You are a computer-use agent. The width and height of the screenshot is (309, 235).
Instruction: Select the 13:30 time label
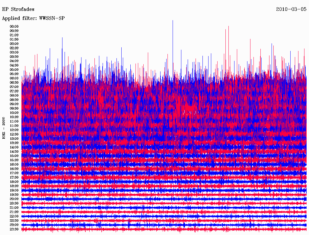[x=14, y=143]
